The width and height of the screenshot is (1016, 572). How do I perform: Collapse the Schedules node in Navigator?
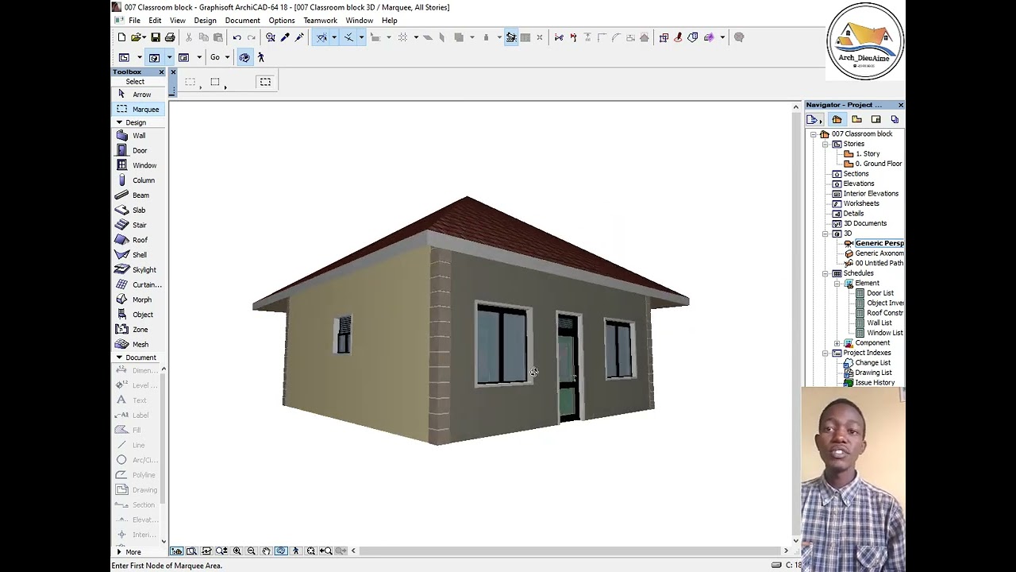point(825,273)
